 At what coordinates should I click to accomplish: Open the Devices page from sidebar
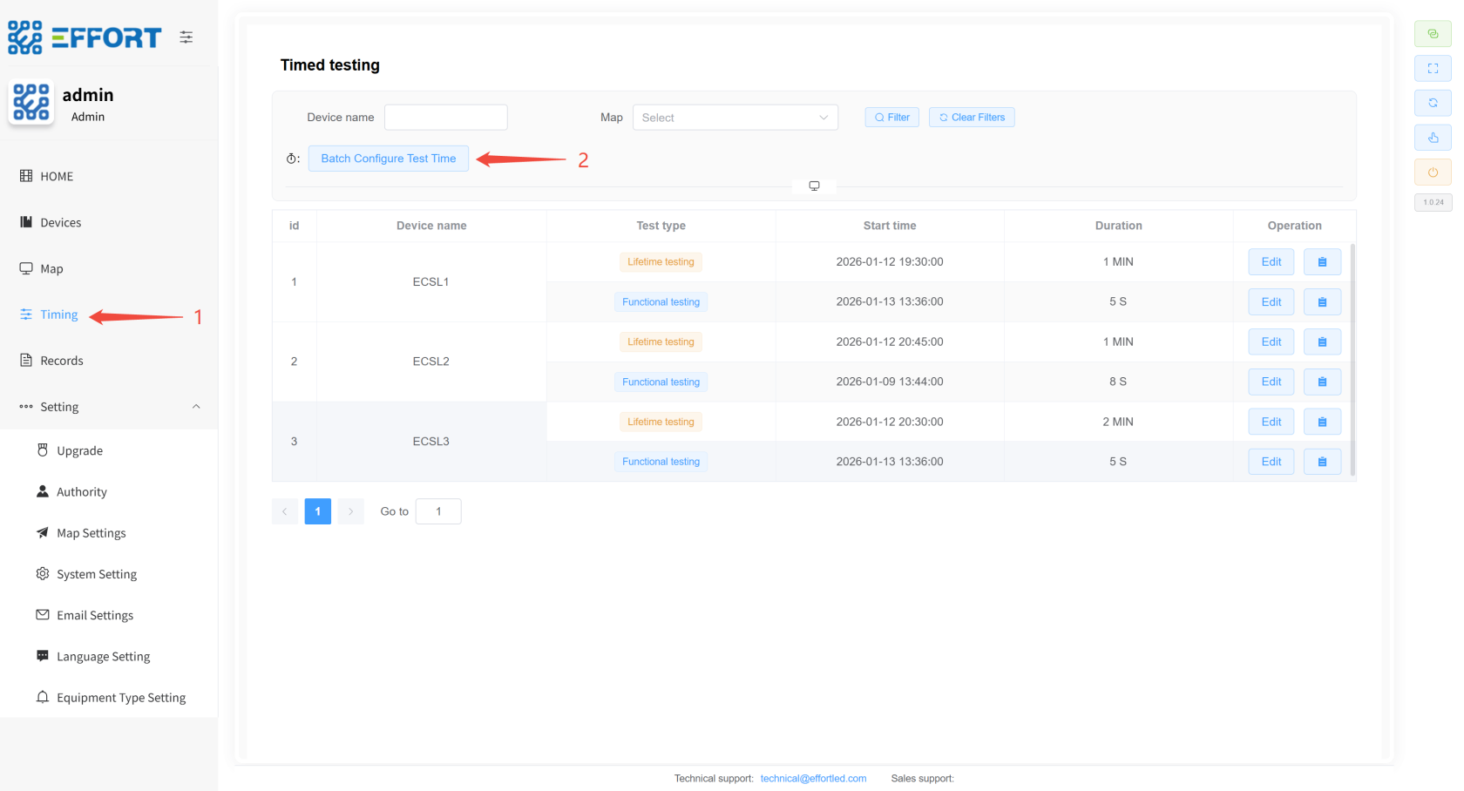(x=60, y=223)
